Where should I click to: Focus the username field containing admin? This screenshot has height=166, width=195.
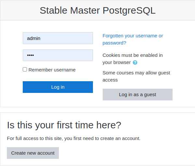pyautogui.click(x=58, y=38)
